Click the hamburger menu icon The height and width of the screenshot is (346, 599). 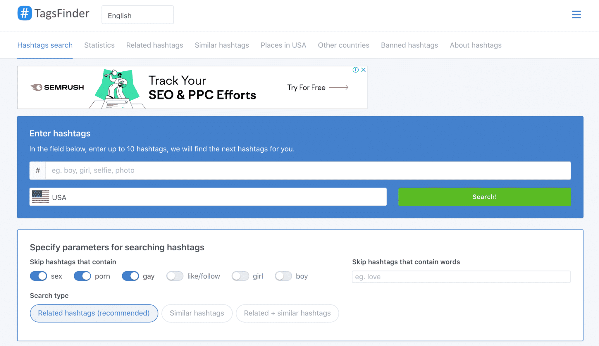pos(576,15)
